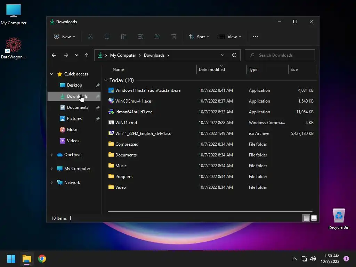
Task: Open Music in the sidebar
Action: 74,130
